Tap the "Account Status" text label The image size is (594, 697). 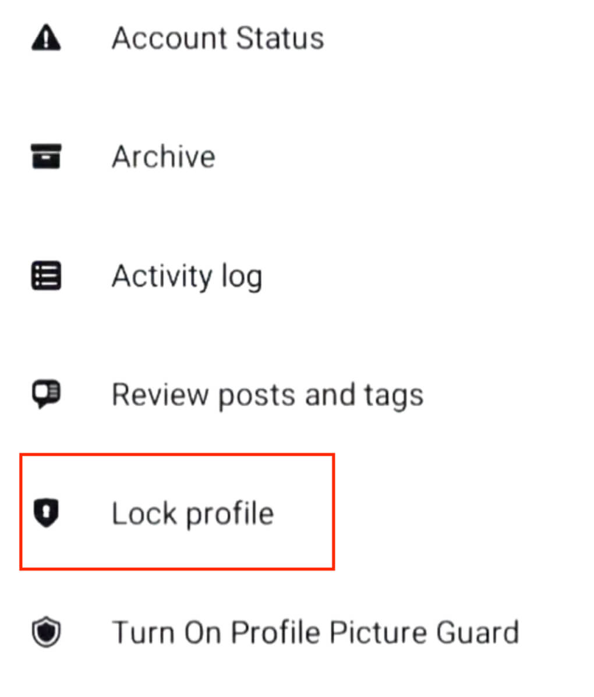tap(217, 38)
